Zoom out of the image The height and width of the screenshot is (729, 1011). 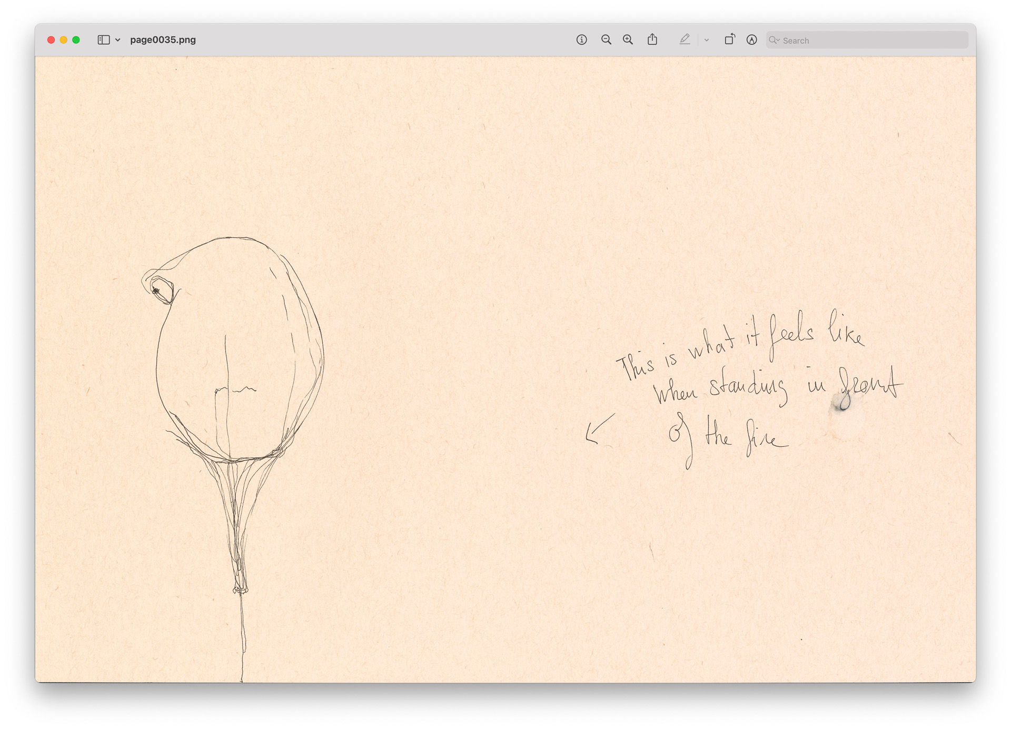[606, 39]
